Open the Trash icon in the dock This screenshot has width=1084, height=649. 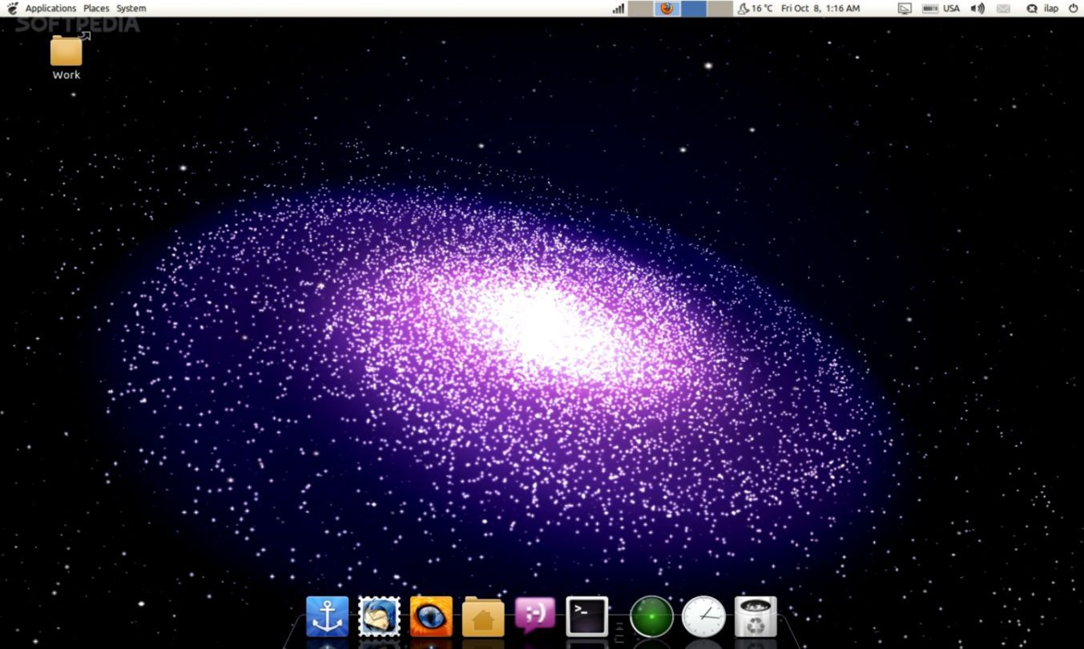pos(754,615)
